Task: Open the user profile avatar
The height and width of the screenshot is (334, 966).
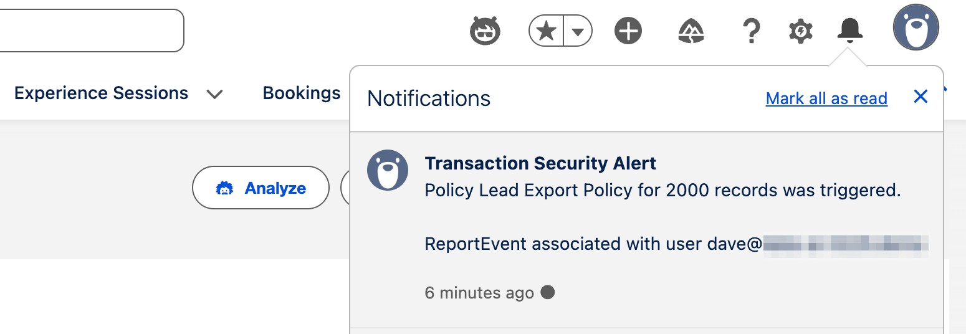Action: [x=916, y=28]
